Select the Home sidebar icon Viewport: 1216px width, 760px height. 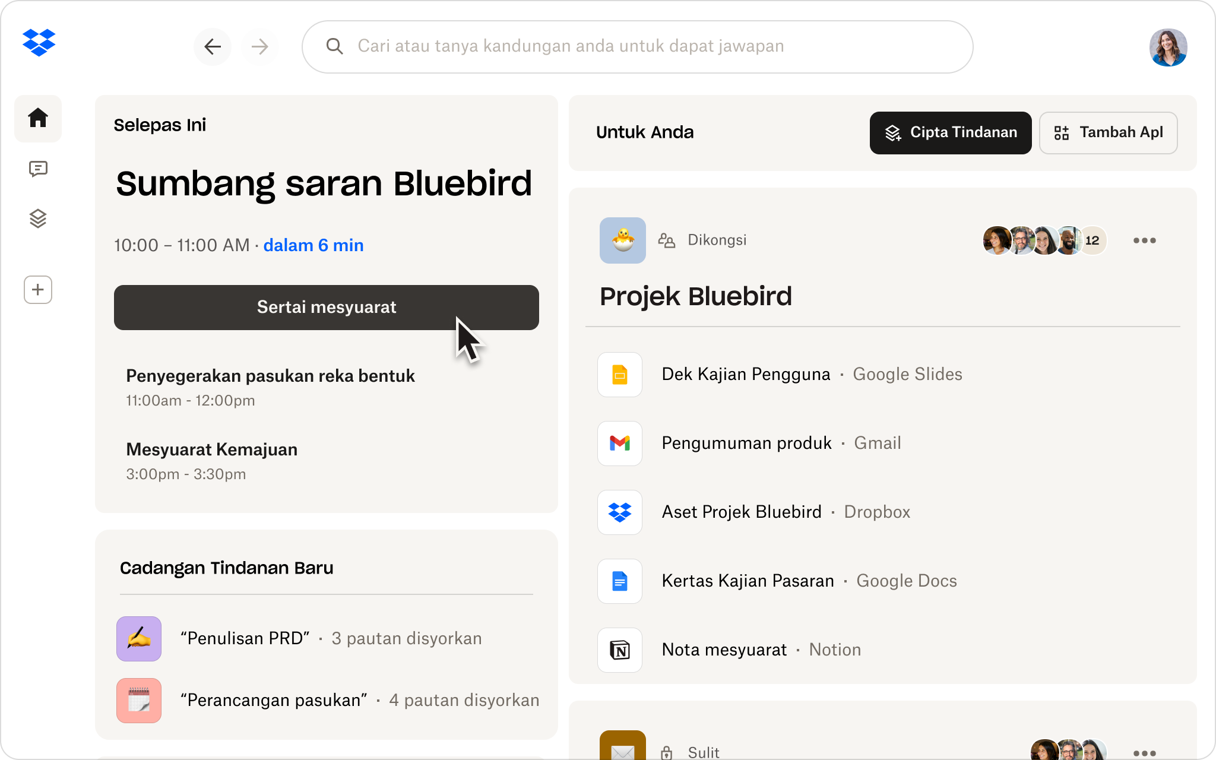click(x=38, y=118)
